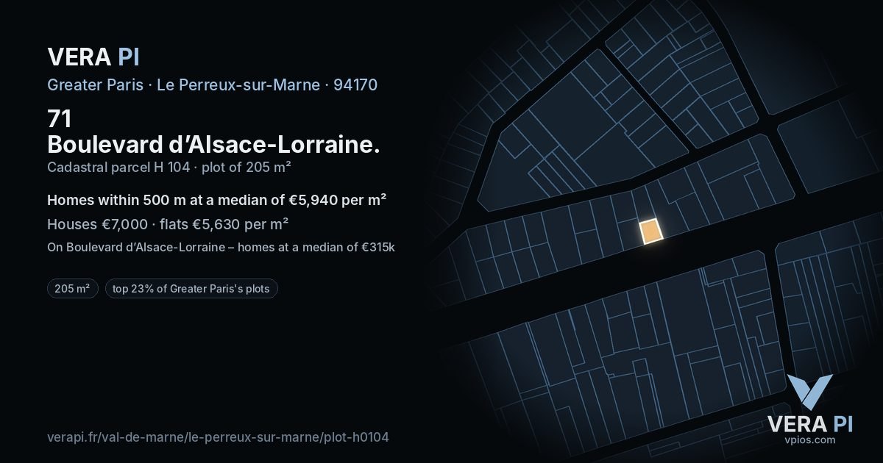
Task: Click the VERA PI logo wordmark at bottom right
Action: click(x=810, y=423)
